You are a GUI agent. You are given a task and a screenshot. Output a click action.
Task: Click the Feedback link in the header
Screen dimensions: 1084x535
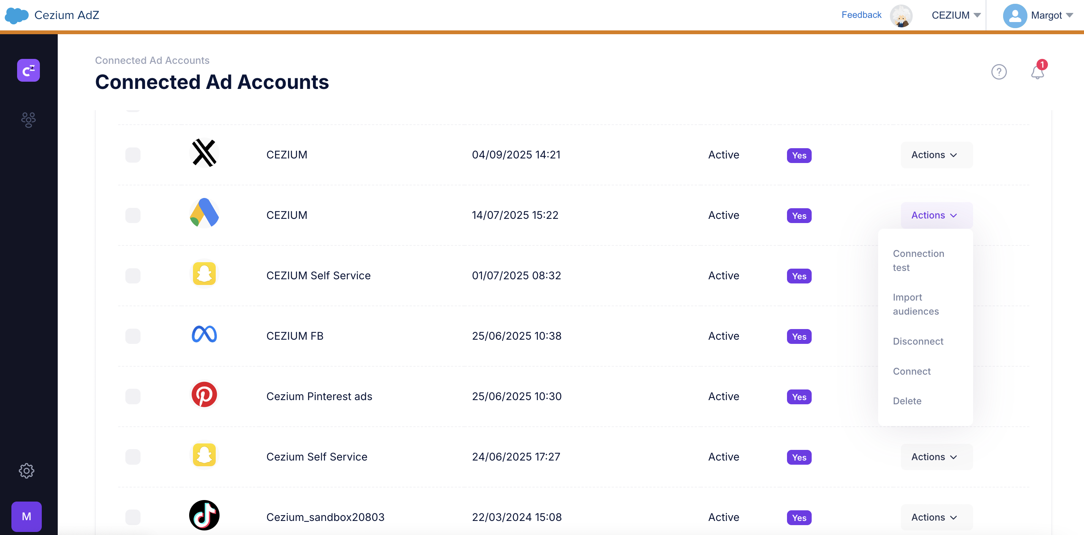pos(861,15)
